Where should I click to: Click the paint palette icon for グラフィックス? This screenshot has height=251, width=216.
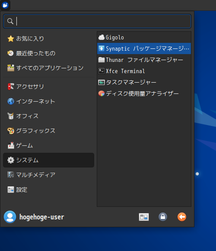[x=11, y=131]
